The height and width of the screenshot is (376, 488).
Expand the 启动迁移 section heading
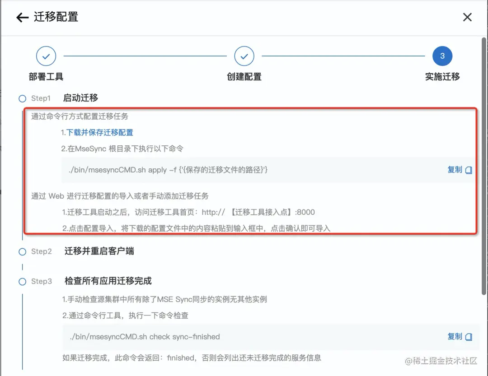[x=80, y=98]
